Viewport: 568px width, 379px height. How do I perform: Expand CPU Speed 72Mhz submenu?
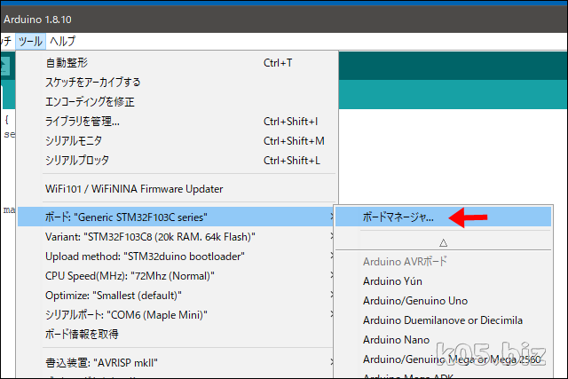click(x=177, y=276)
